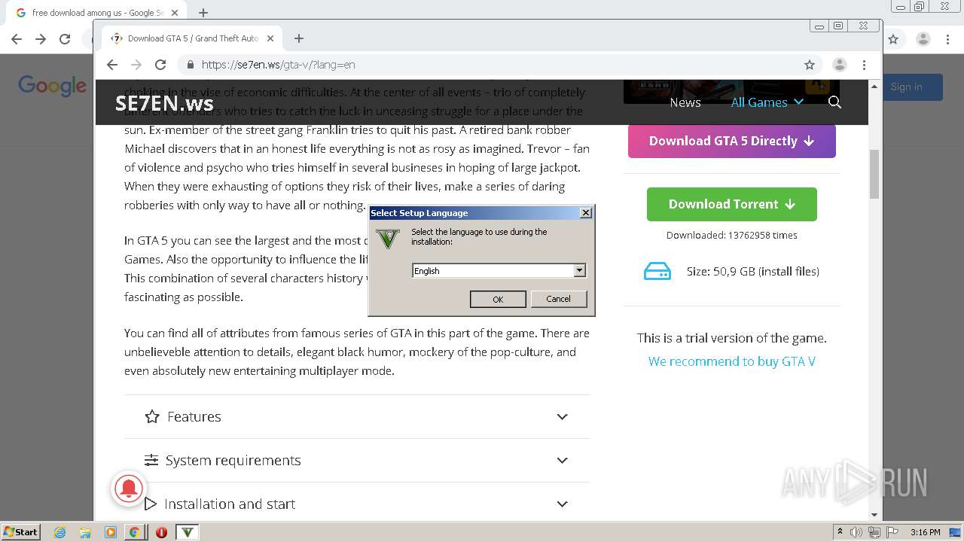
Task: Open the All Games dropdown menu
Action: [x=767, y=102]
